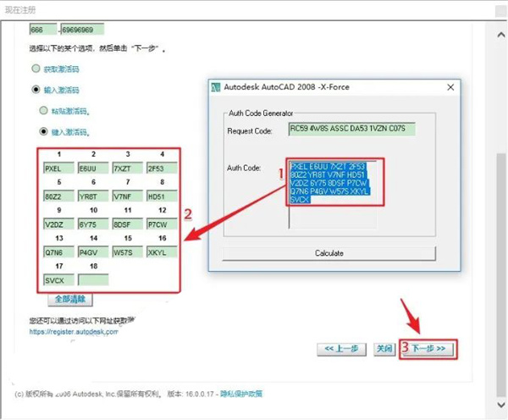The height and width of the screenshot is (420, 508).
Task: Click activation field 5 containing 80Z2
Action: point(58,196)
